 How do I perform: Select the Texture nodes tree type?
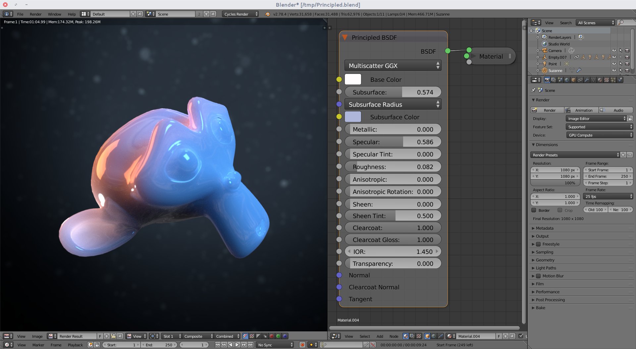tap(419, 336)
